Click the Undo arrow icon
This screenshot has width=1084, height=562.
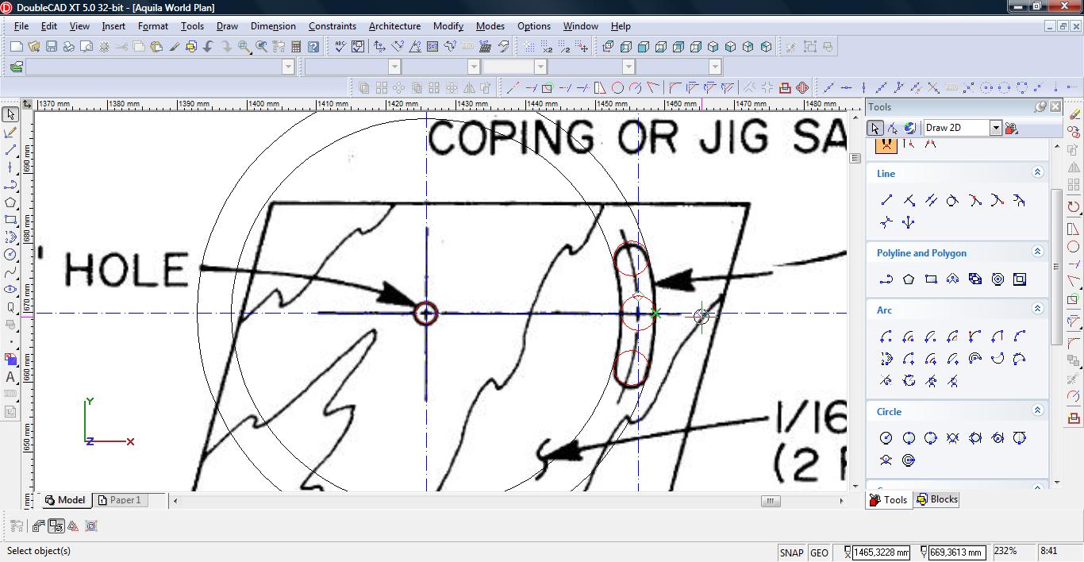[209, 47]
